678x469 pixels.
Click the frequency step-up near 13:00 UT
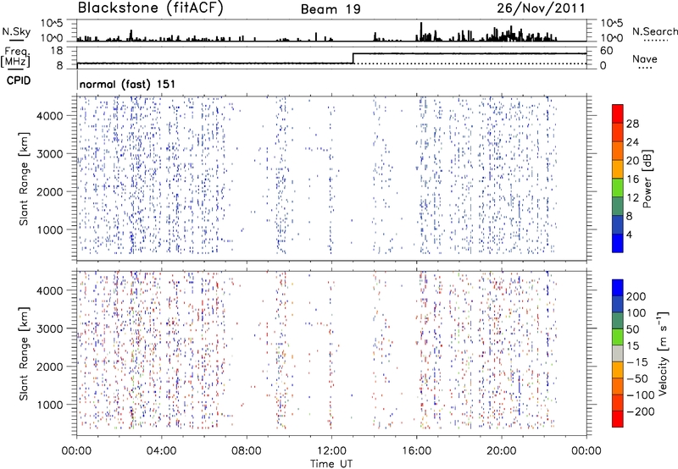point(353,58)
